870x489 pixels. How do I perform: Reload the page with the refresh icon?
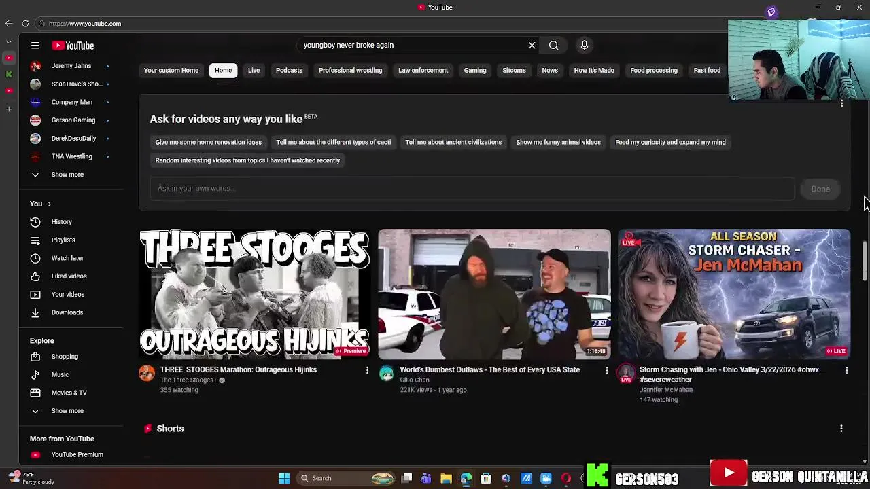click(25, 24)
